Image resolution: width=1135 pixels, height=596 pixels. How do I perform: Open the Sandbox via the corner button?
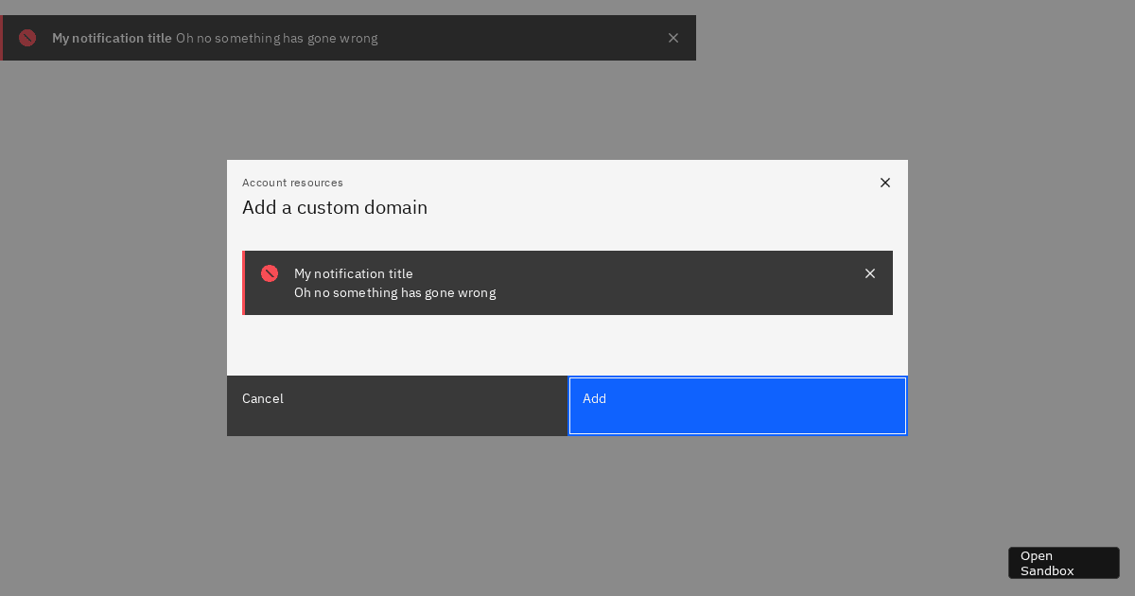click(x=1063, y=563)
